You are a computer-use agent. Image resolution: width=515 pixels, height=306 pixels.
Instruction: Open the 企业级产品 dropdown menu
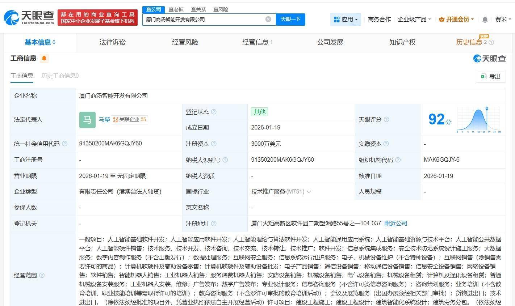(x=414, y=20)
